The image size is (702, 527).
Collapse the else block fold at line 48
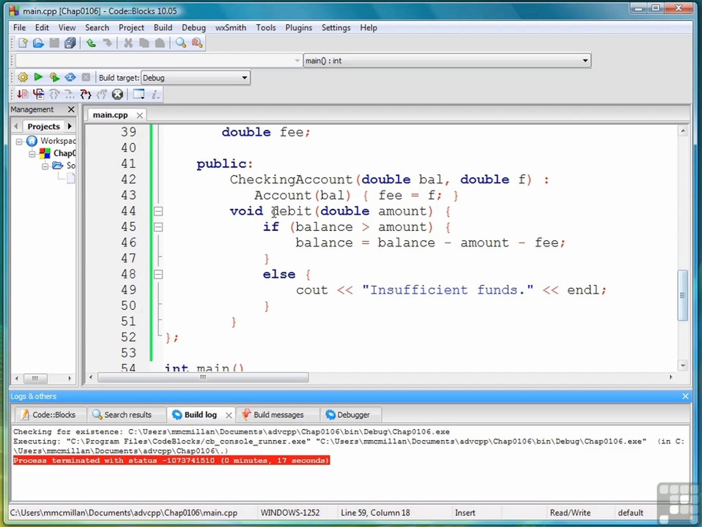[x=158, y=274]
